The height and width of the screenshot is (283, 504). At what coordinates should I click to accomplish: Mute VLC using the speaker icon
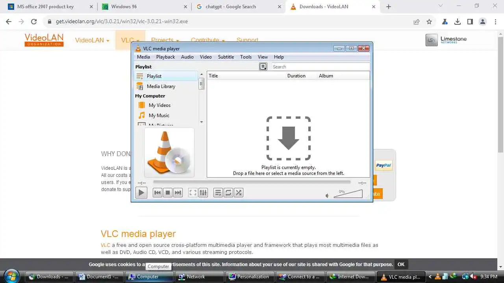click(327, 195)
